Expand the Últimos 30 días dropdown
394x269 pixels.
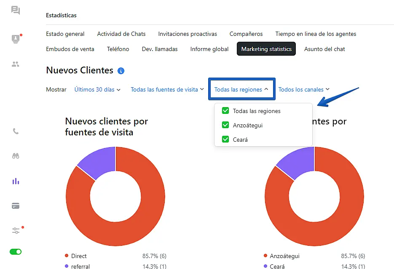click(97, 89)
